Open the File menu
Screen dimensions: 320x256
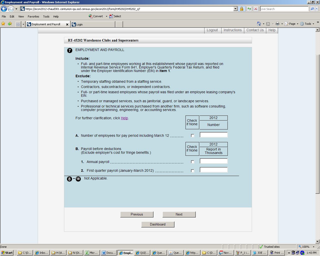coord(4,16)
